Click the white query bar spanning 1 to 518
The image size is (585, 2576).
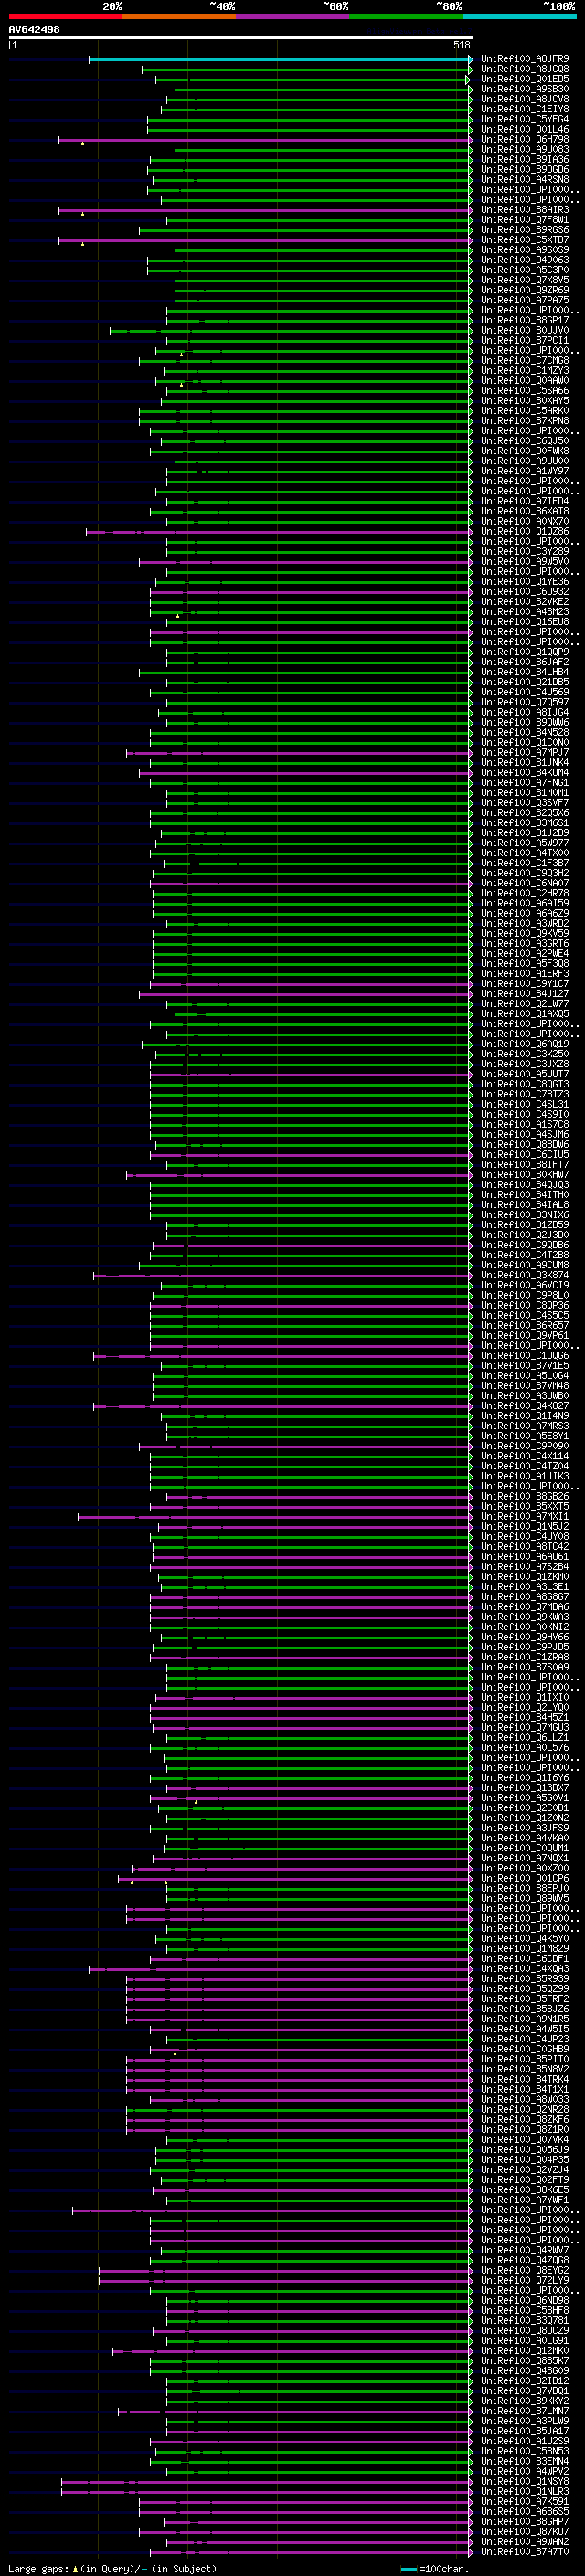(x=241, y=37)
